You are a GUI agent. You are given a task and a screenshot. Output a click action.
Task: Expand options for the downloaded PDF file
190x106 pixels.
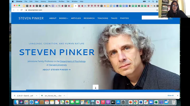(x=37, y=96)
